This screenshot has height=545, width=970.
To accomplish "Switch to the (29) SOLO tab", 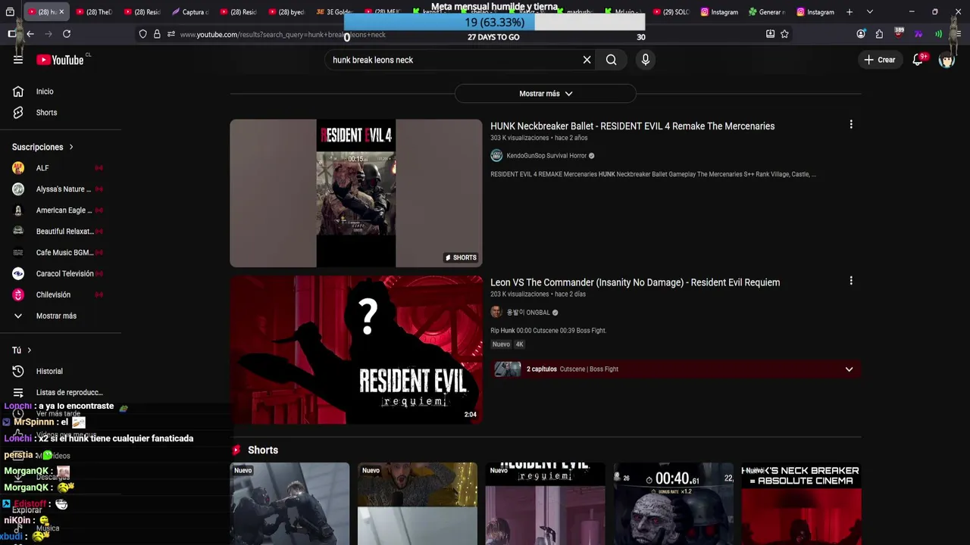I will click(x=672, y=12).
